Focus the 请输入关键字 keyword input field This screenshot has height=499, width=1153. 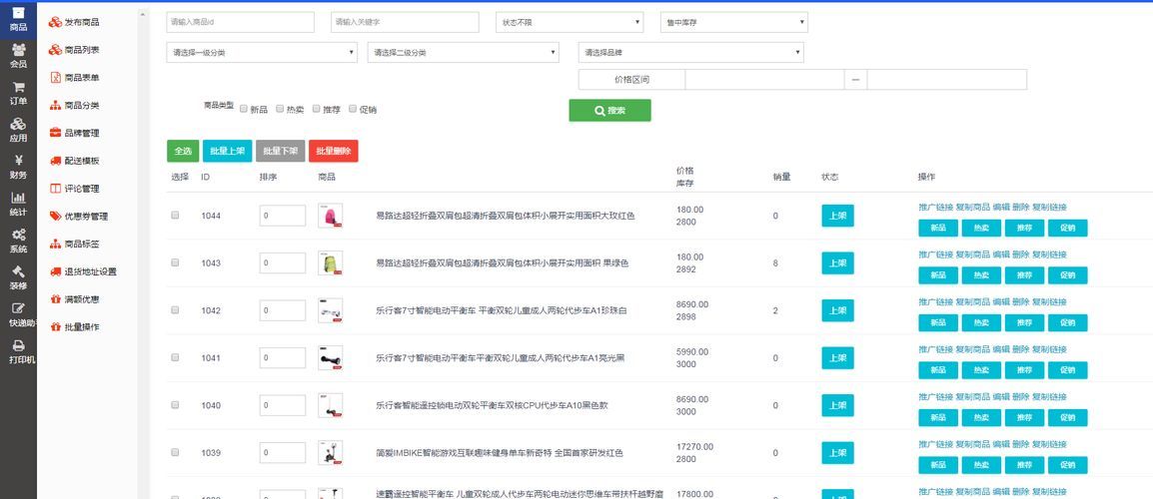(405, 23)
